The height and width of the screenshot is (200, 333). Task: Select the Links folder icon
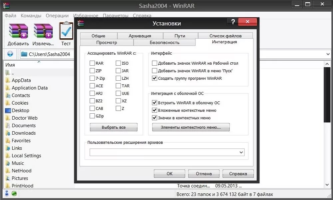8,148
